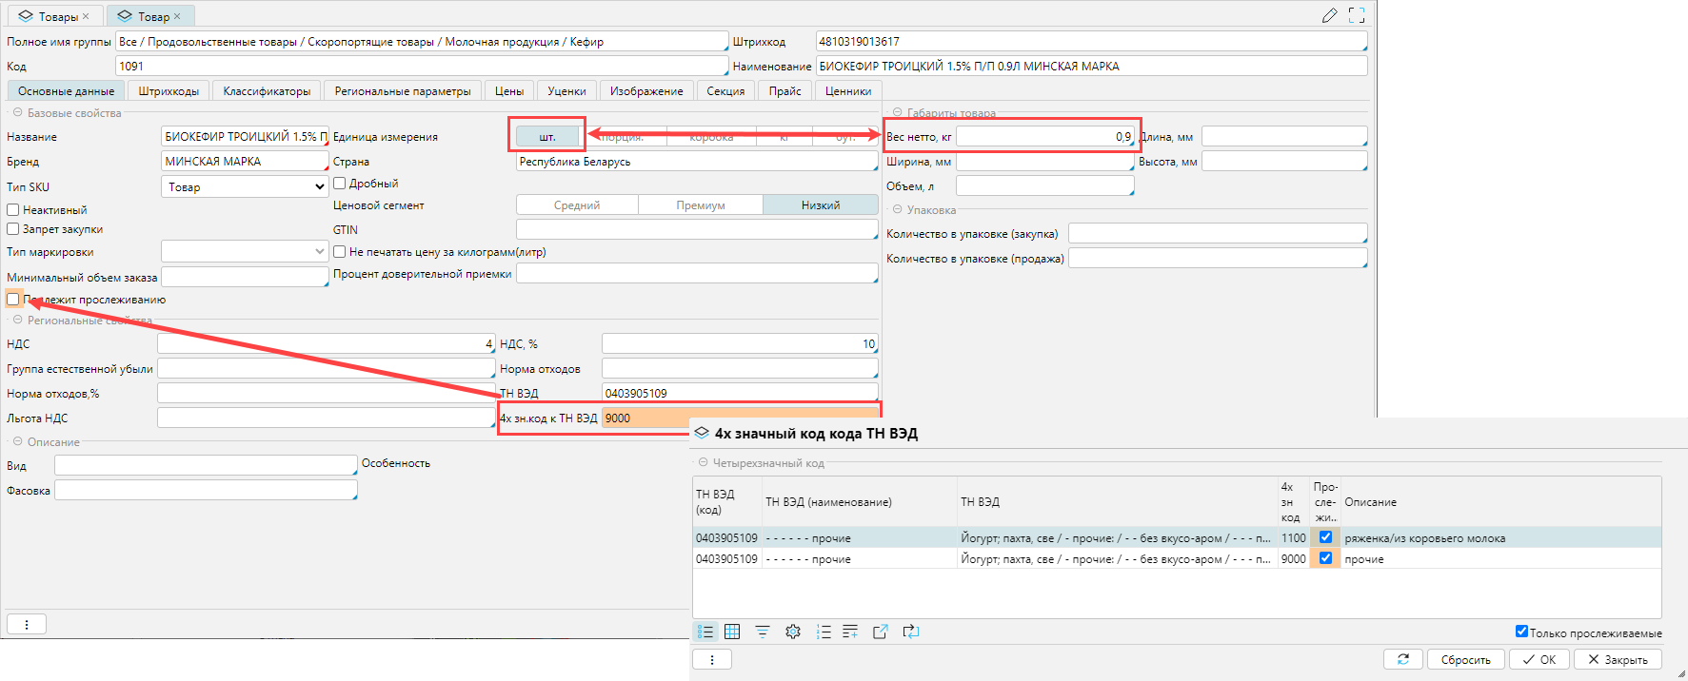The image size is (1688, 681).
Task: Enable the Неактивный checkbox
Action: tap(13, 210)
